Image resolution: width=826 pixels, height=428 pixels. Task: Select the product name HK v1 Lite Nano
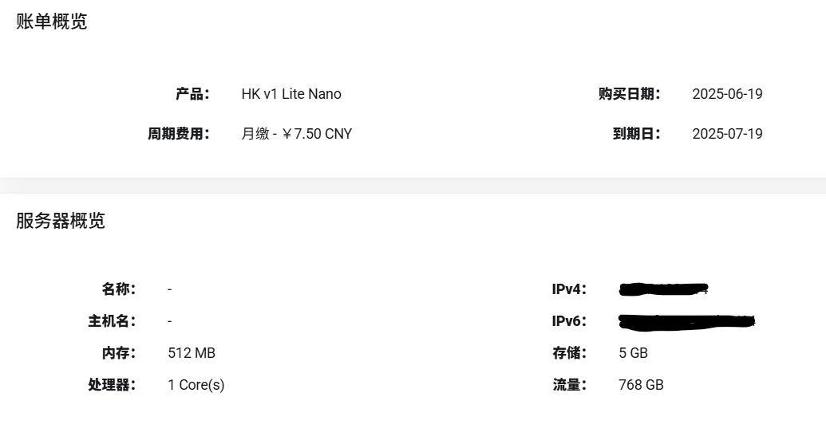tap(291, 94)
